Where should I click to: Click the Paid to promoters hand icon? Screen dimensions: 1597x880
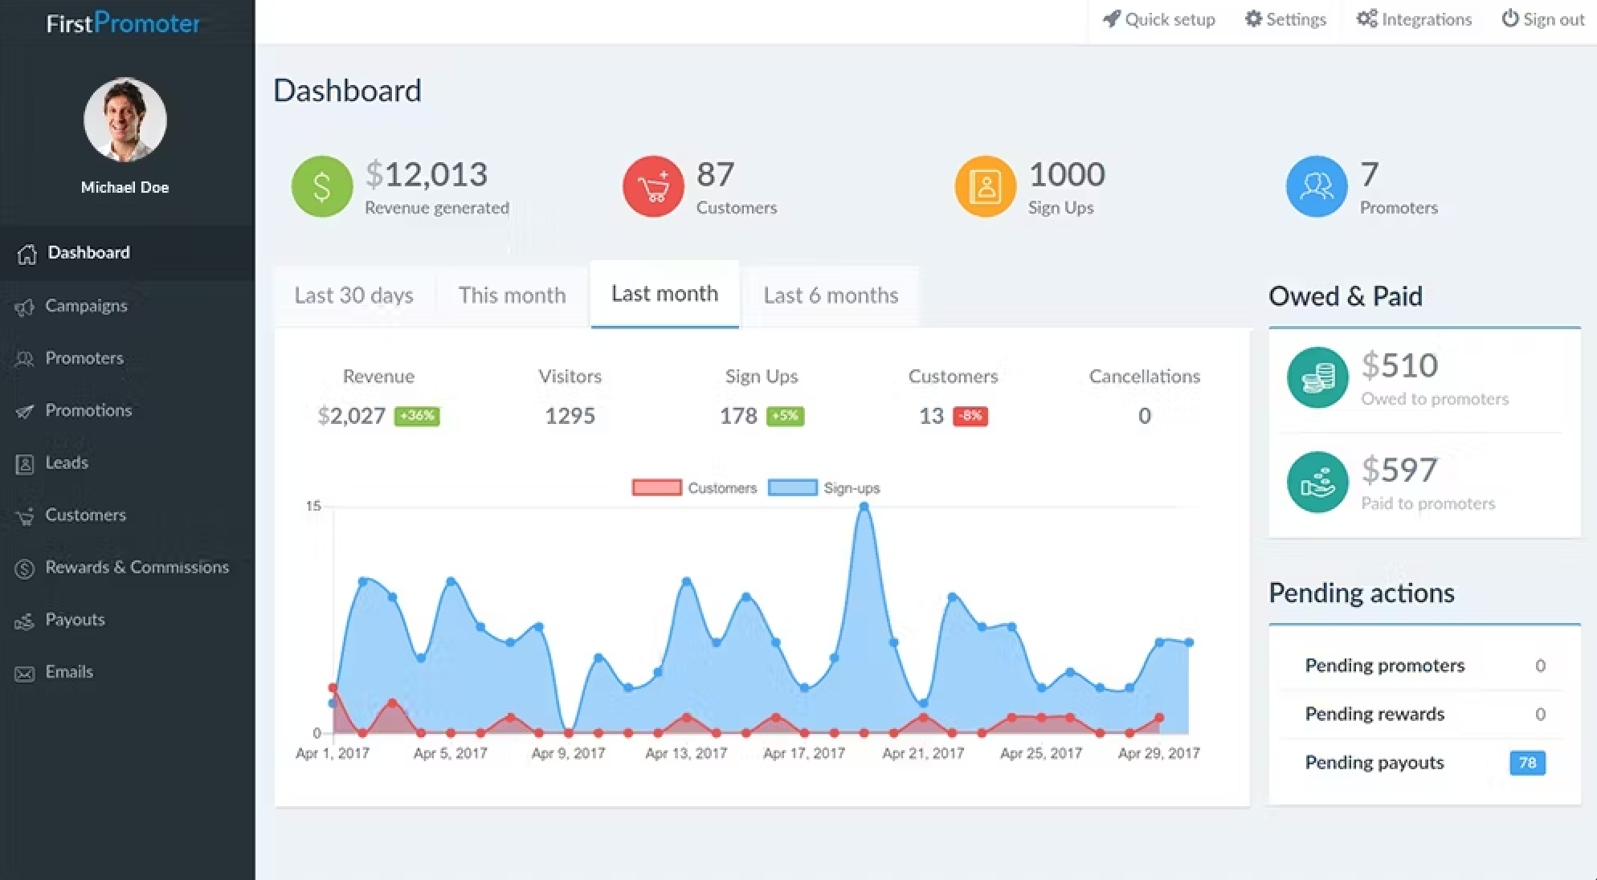[x=1317, y=482]
